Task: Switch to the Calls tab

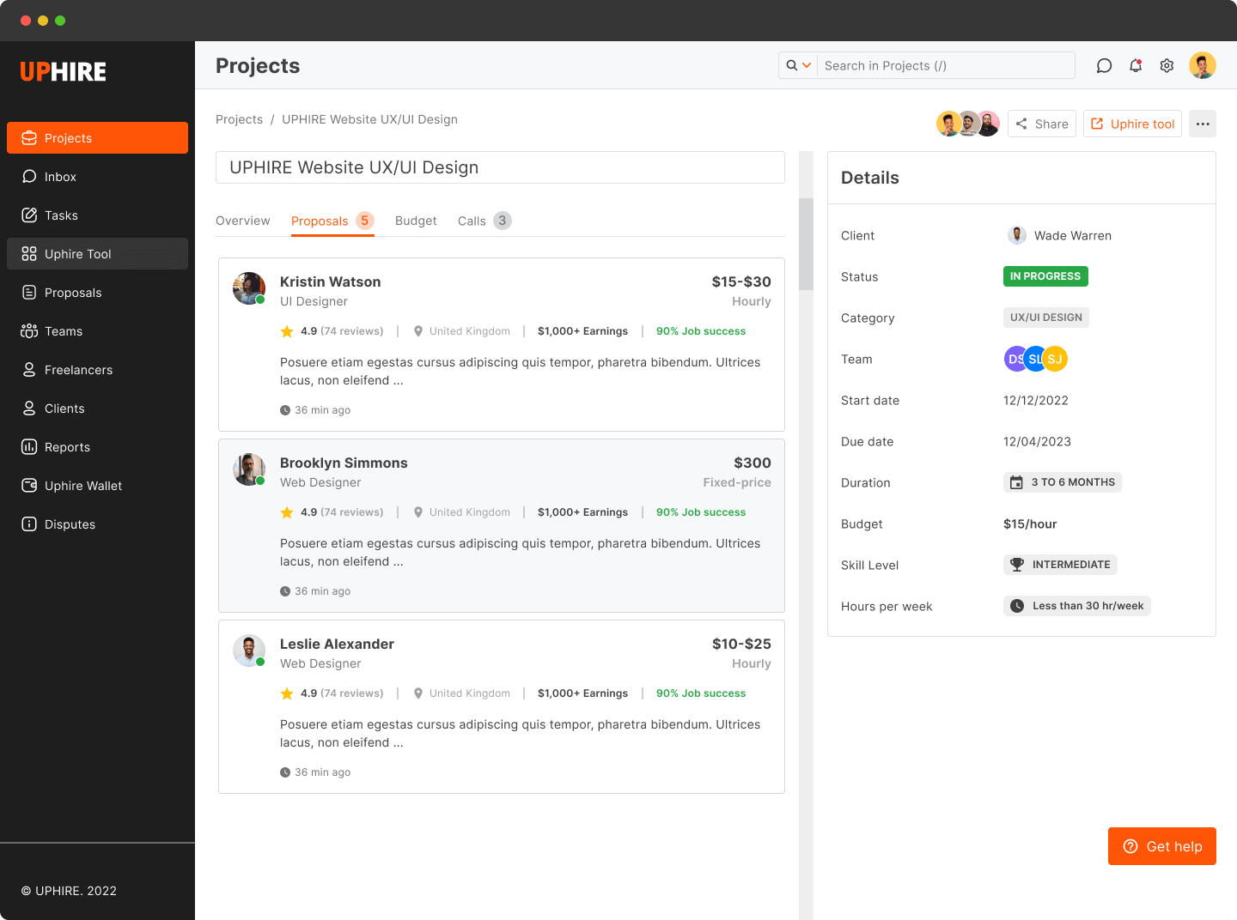Action: pyautogui.click(x=484, y=221)
